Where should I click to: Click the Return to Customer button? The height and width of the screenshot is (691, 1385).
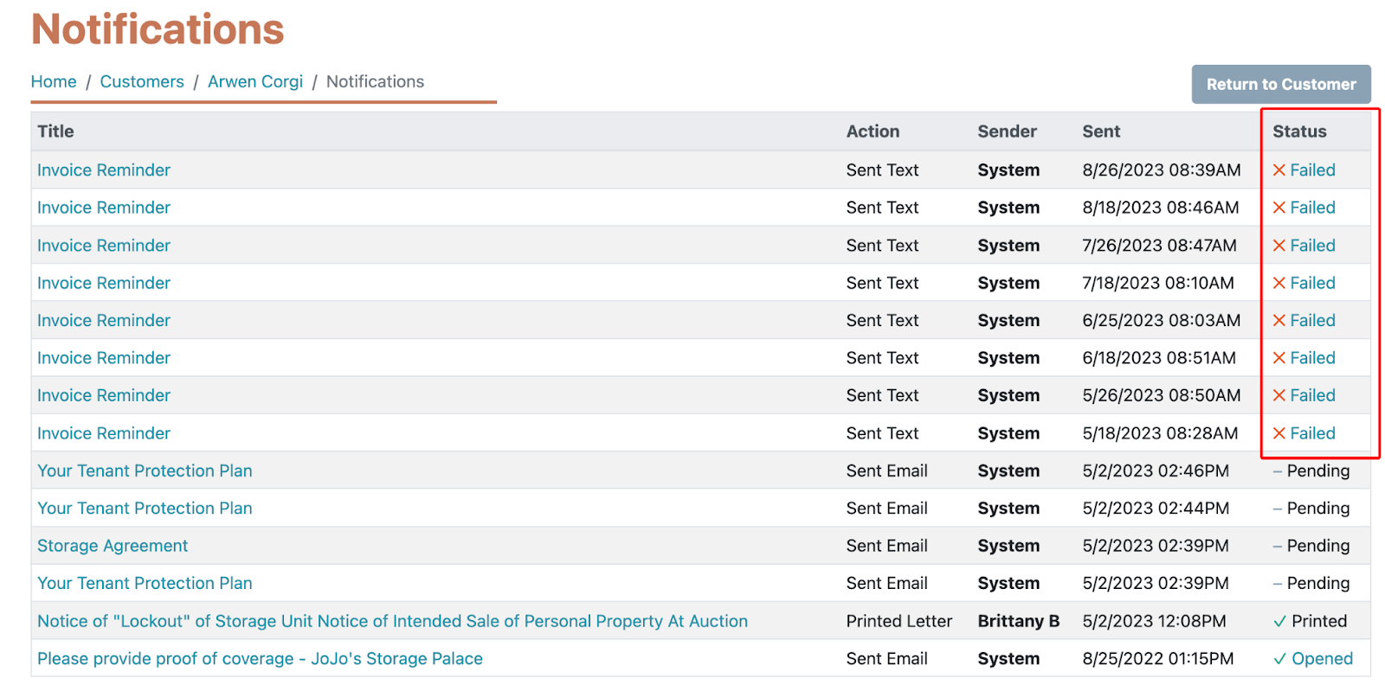click(x=1280, y=85)
